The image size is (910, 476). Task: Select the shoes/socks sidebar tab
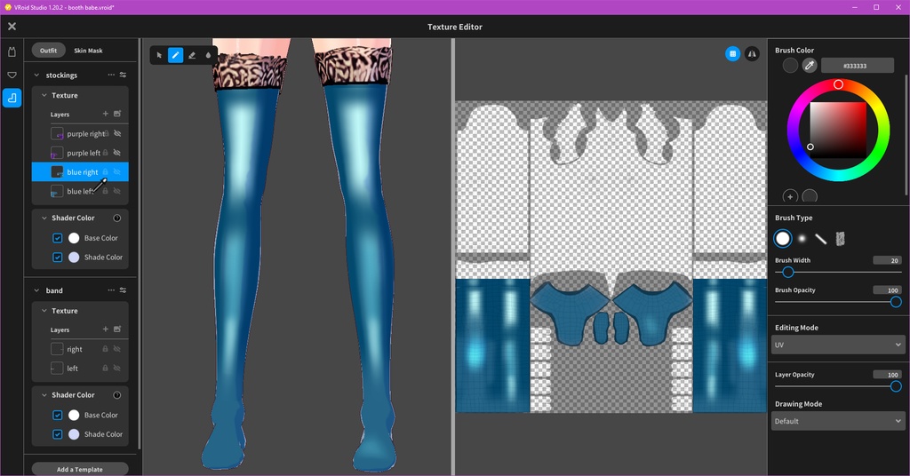point(12,98)
